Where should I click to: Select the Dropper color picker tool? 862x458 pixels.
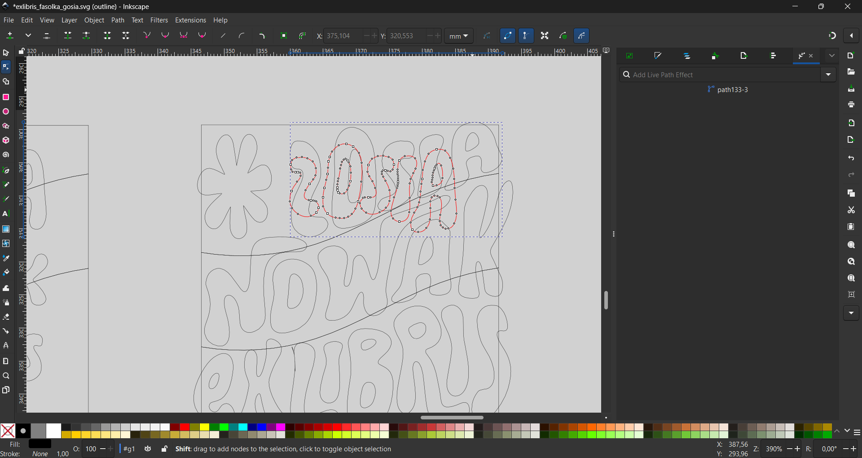tap(6, 258)
